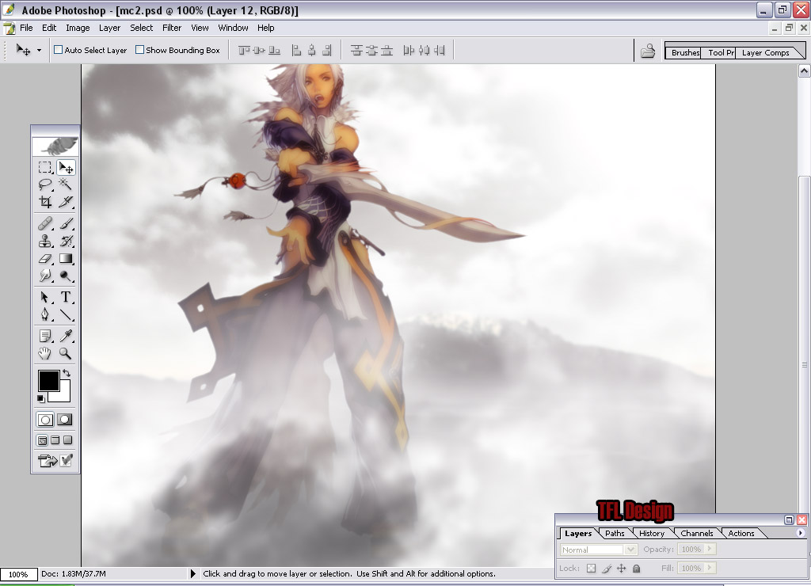Switch to Standard editing mode

click(x=45, y=420)
